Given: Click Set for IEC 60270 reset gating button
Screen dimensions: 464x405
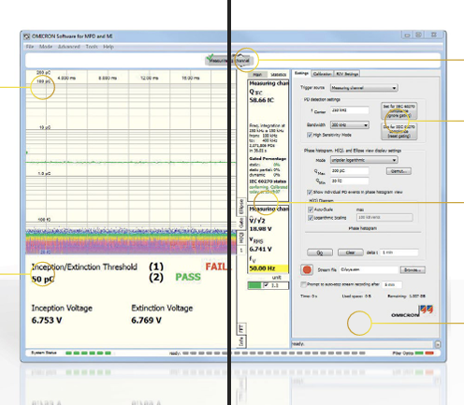Looking at the screenshot, I should click(x=399, y=131).
